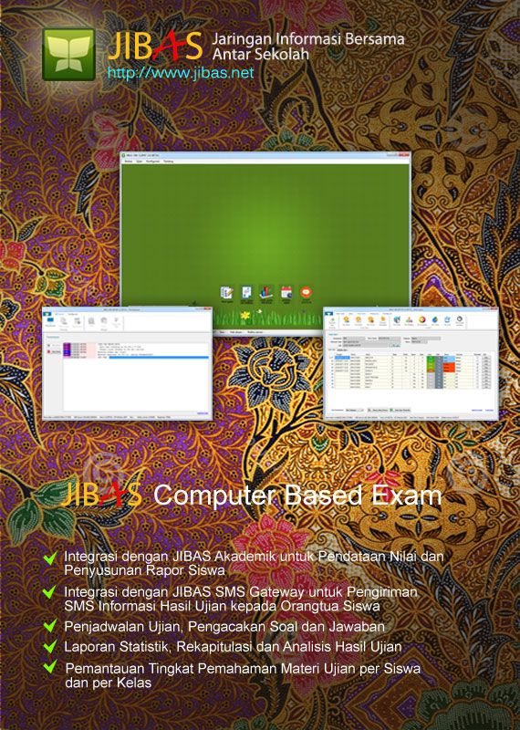
Task: Click the multicolor donut ring icon in right ribbon
Action: (x=422, y=320)
